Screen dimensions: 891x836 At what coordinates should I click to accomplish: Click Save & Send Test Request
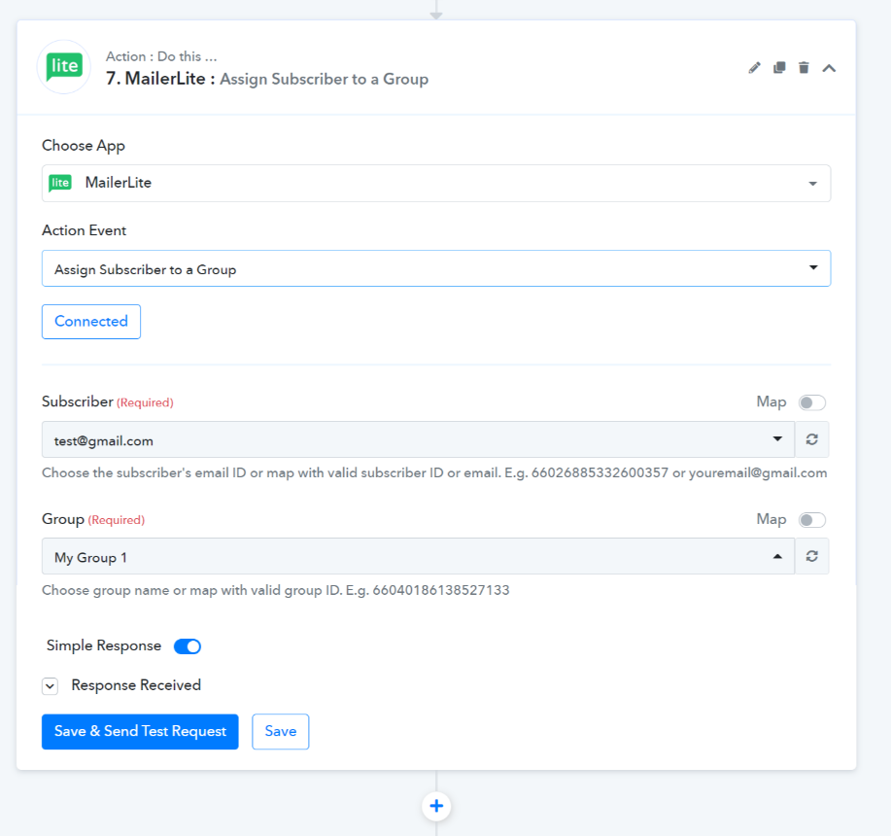(140, 731)
